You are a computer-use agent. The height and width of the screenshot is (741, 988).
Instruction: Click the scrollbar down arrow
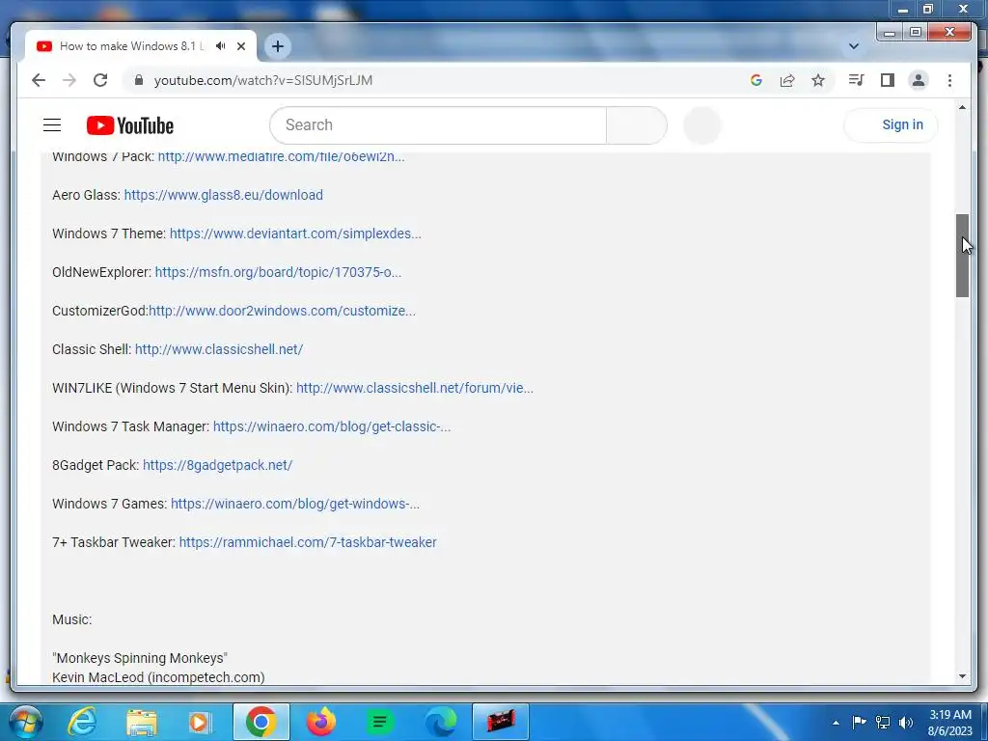tap(962, 676)
